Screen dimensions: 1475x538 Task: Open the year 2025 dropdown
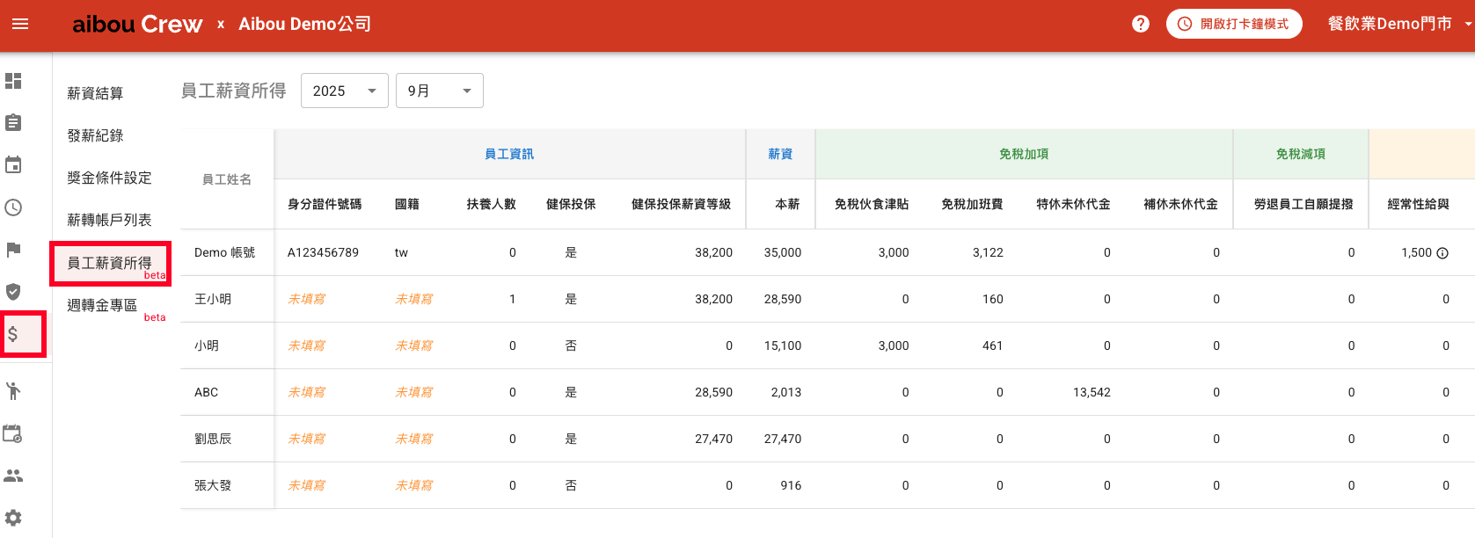coord(345,91)
